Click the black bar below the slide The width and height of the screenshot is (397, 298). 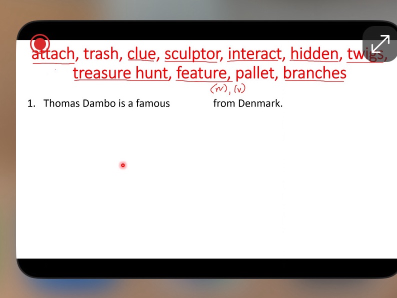click(200, 268)
